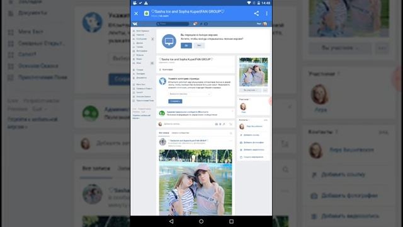Viewport: 403px width, 227px height.
Task: Confirm with the blue 'Да' button
Action: coord(186,45)
